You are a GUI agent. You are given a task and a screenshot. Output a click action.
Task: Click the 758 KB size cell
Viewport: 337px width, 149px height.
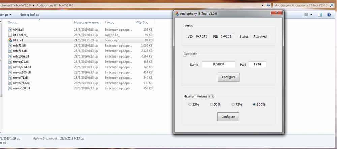click(x=148, y=88)
